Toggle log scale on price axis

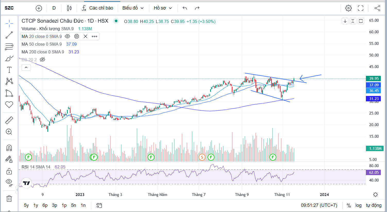pyautogui.click(x=358, y=205)
